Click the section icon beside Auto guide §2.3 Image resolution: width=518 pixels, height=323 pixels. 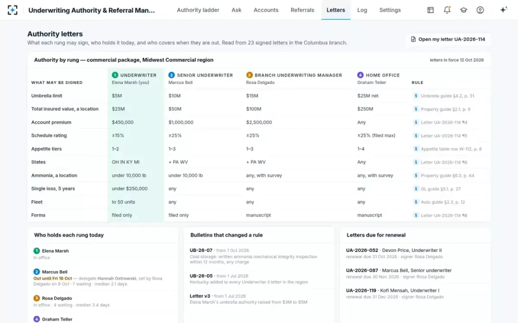tap(416, 202)
